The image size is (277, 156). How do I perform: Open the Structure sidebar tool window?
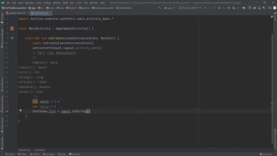[2, 85]
